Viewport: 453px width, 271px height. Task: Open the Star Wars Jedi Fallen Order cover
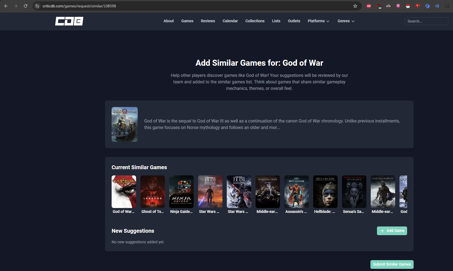click(x=239, y=192)
